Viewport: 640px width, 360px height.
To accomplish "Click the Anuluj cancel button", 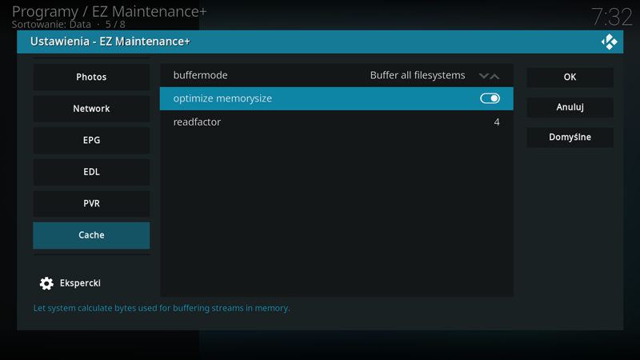I will [570, 107].
